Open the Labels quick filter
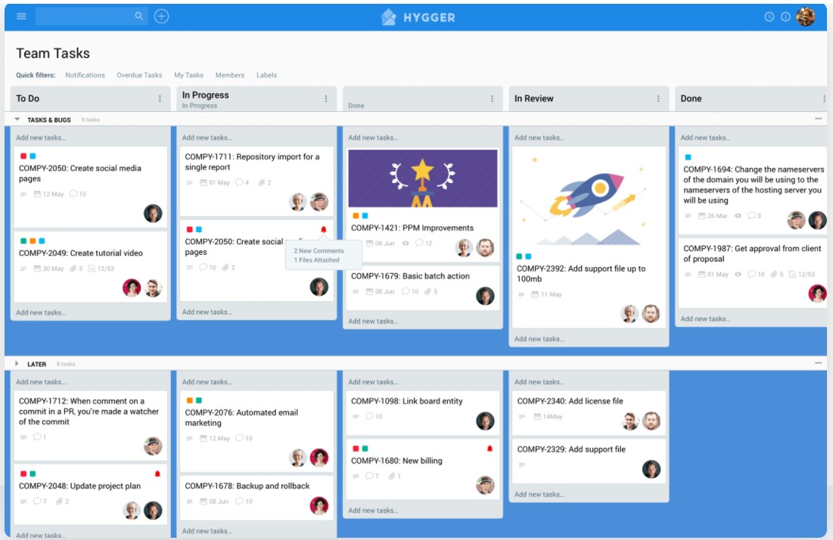 pos(266,76)
